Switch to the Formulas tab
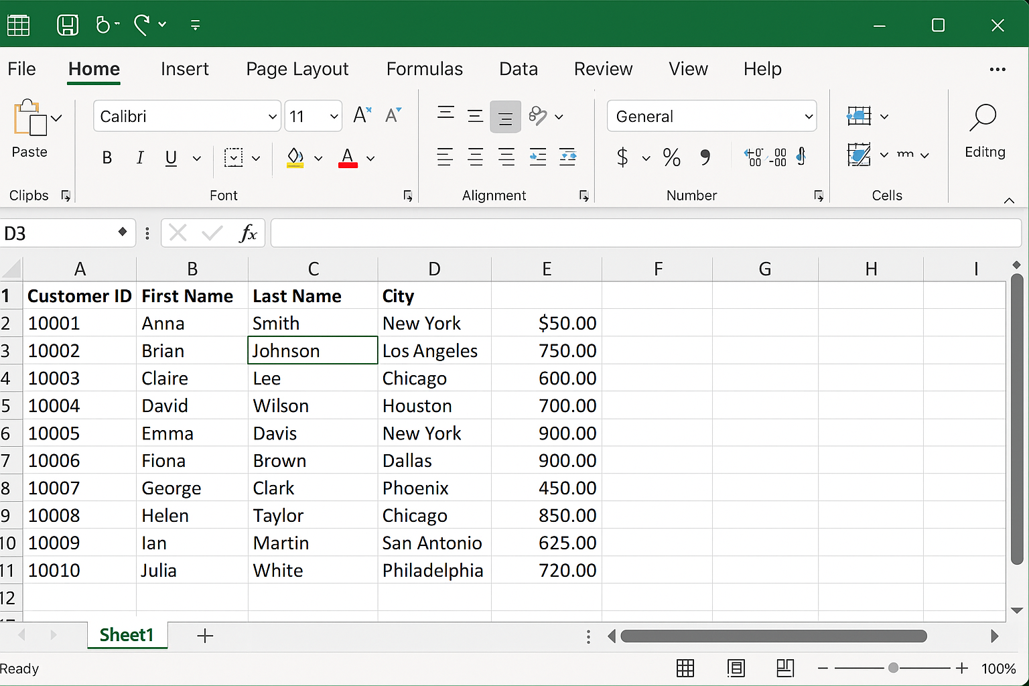 pos(425,69)
